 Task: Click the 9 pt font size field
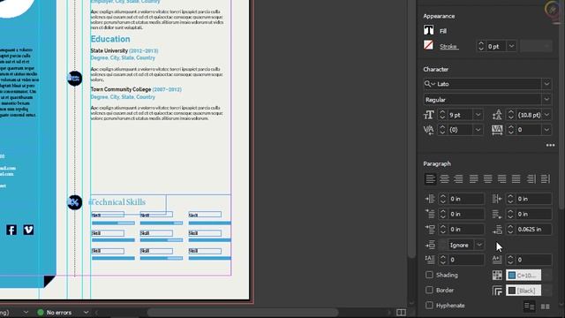460,115
